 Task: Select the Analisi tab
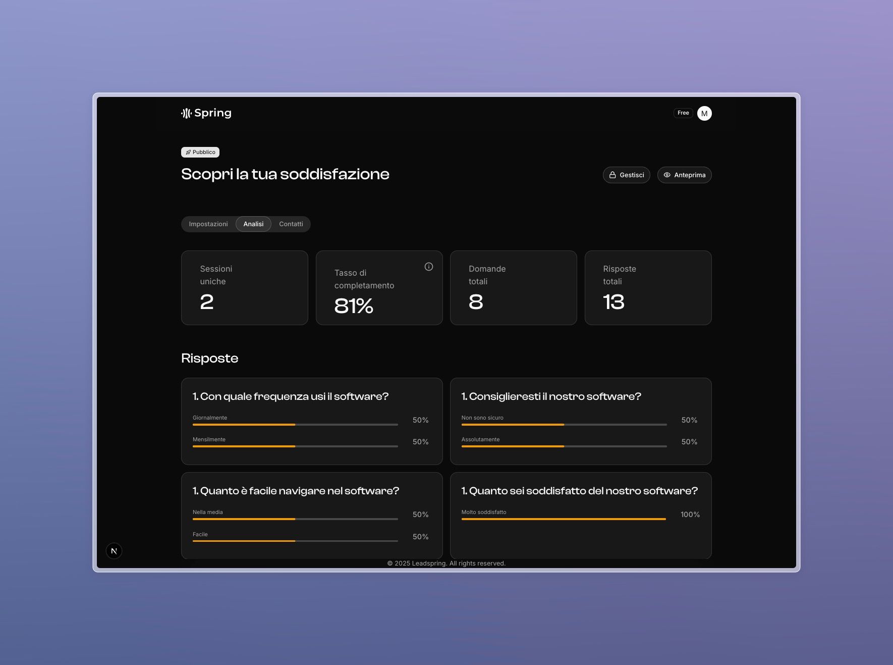(253, 224)
